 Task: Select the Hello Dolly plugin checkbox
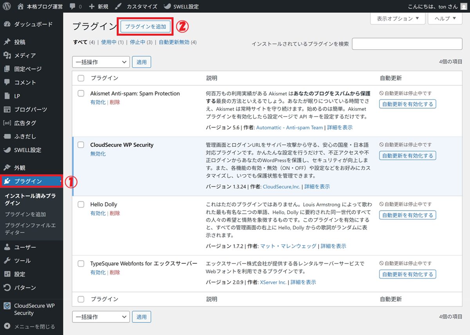click(x=81, y=205)
